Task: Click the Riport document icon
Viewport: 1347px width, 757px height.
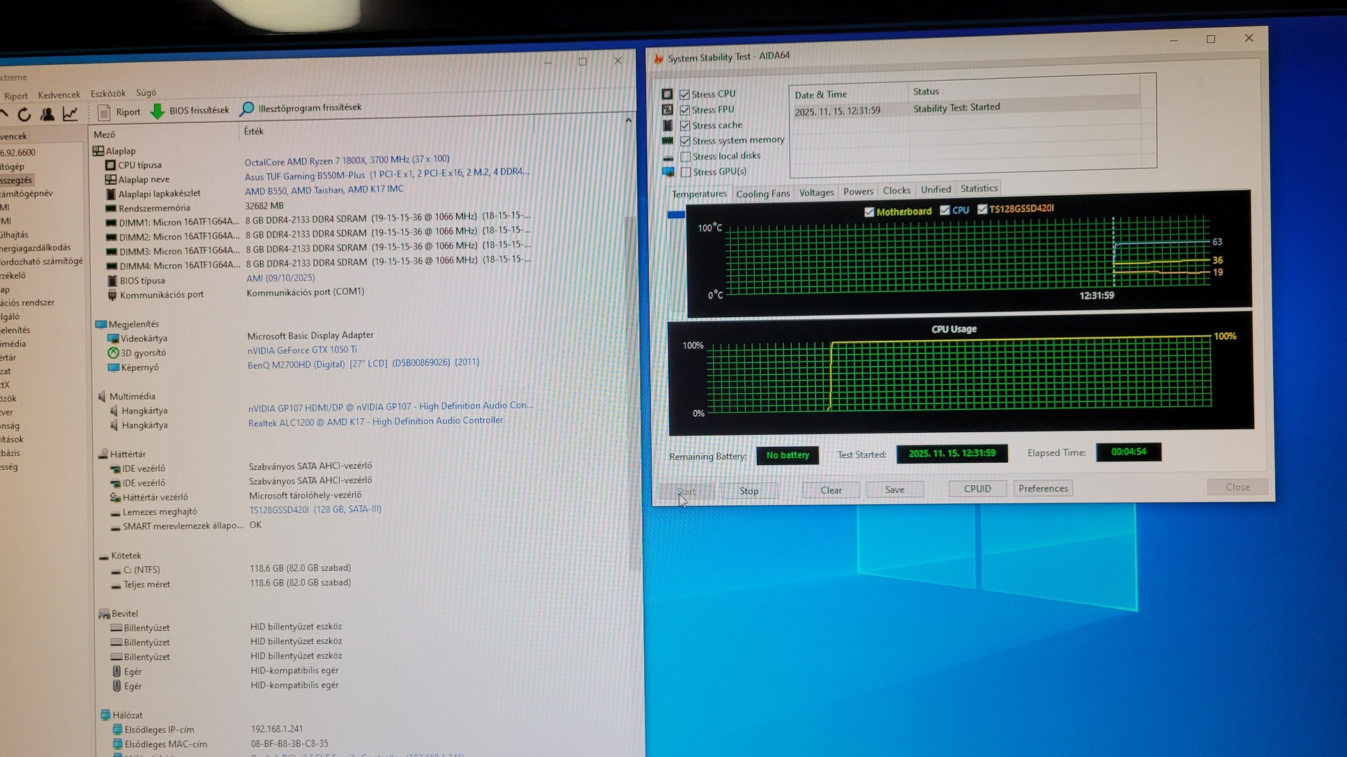Action: point(104,112)
